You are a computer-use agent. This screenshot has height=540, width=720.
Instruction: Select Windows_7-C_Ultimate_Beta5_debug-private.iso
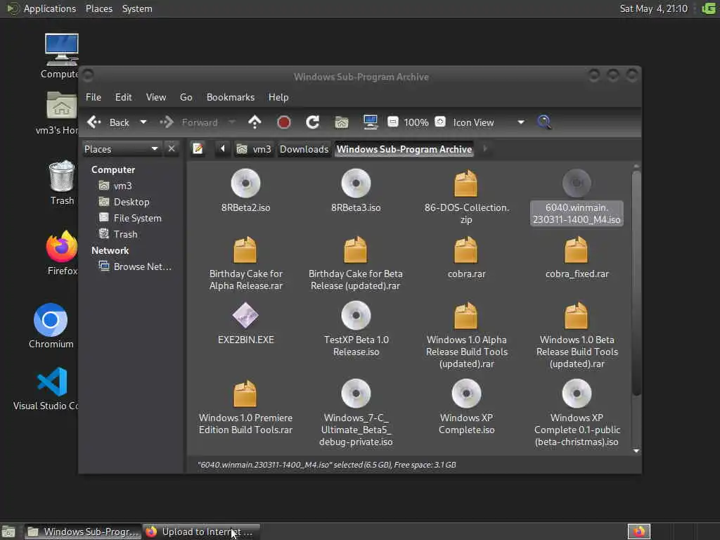(x=356, y=413)
